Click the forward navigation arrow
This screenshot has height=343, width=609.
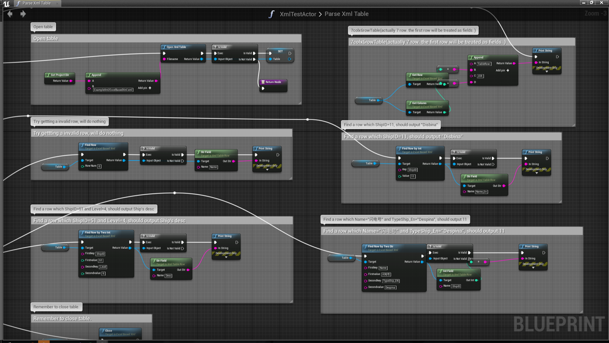(x=23, y=14)
